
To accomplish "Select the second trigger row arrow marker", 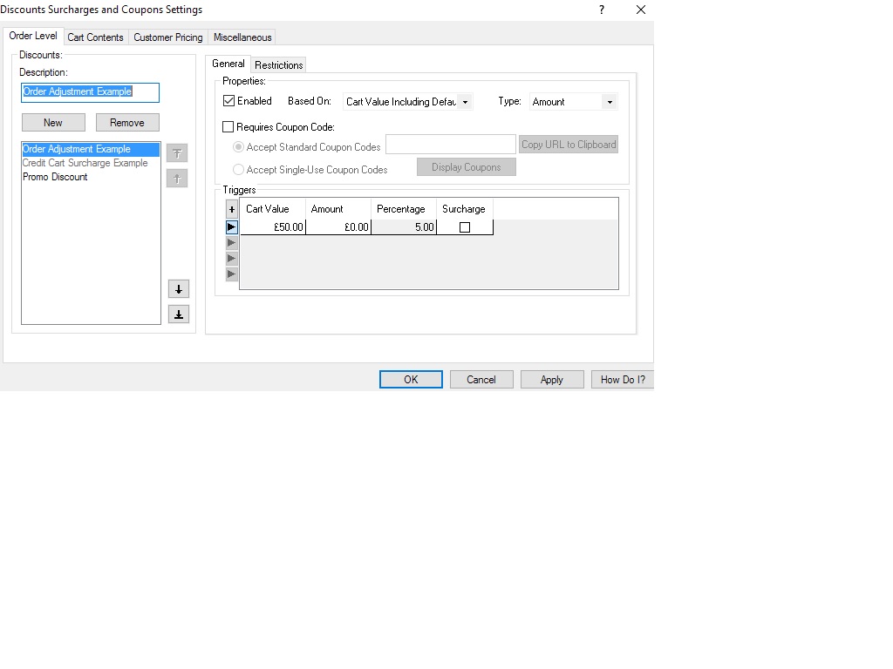I will point(232,243).
